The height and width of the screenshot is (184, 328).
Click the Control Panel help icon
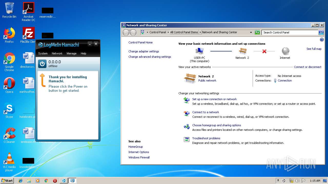[322, 40]
